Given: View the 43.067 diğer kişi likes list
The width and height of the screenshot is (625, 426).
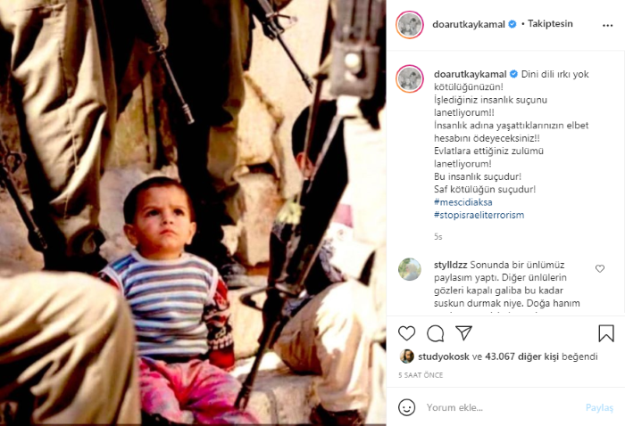Looking at the screenshot, I should (x=521, y=356).
